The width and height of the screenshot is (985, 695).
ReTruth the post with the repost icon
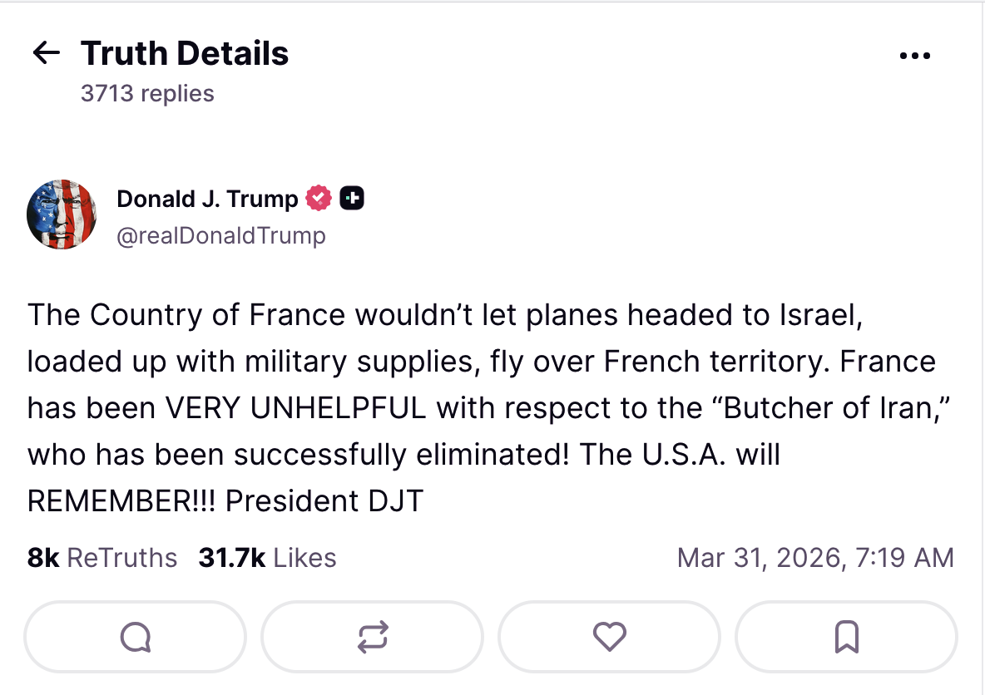[x=372, y=637]
